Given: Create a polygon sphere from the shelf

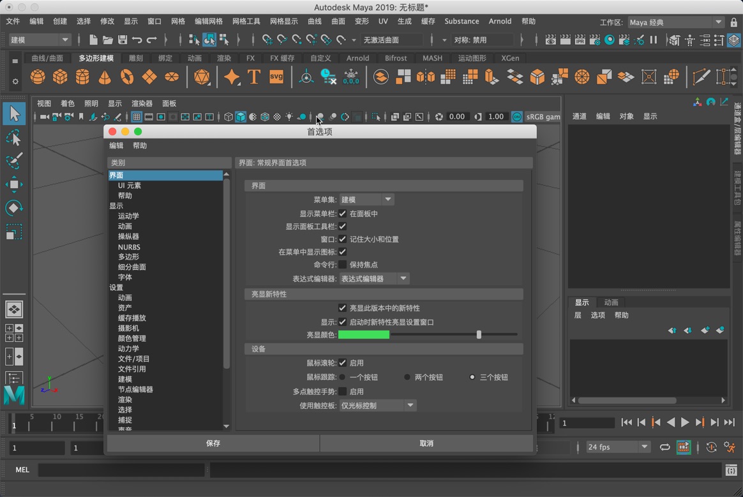Looking at the screenshot, I should 37,77.
